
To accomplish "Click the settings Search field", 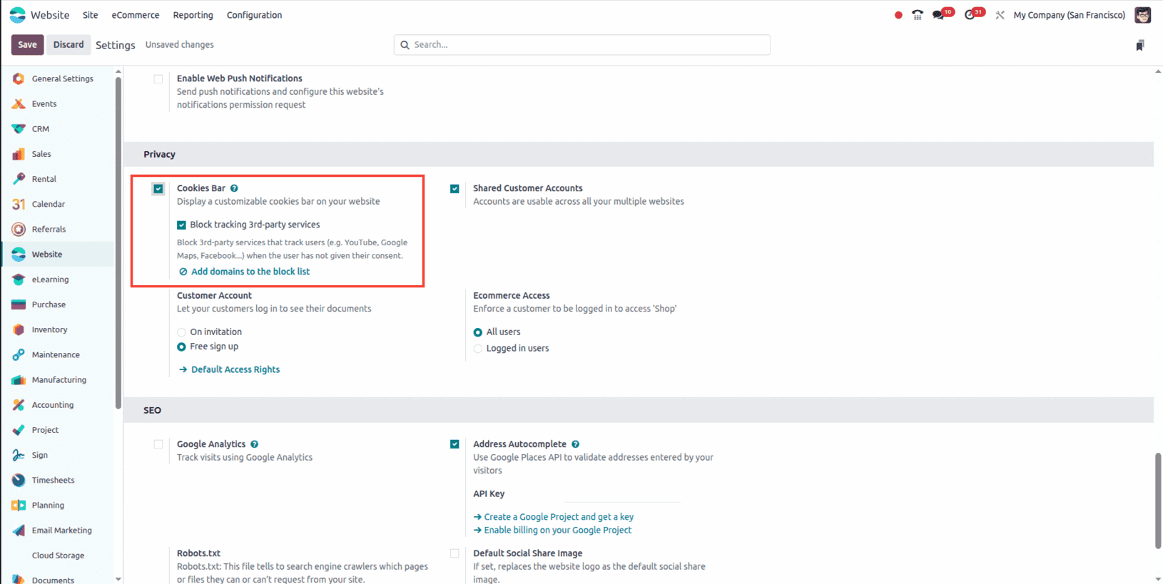I will (x=582, y=45).
